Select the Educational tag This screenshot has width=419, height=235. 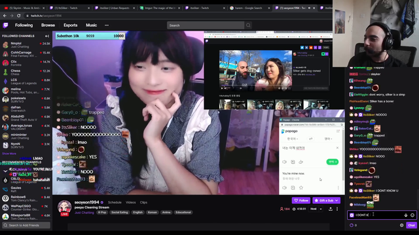(183, 212)
